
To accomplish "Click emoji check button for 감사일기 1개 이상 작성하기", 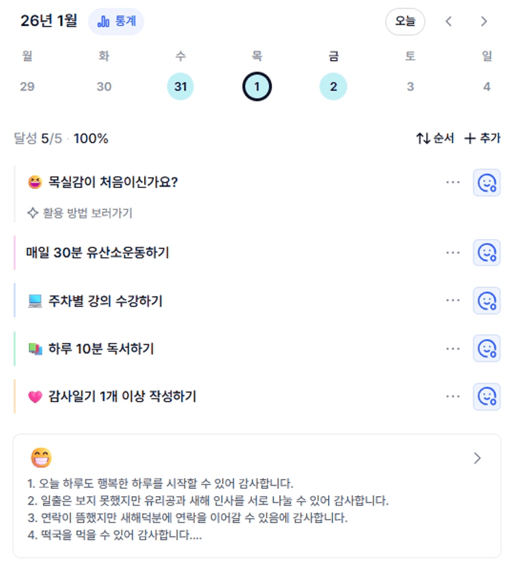I will [x=487, y=396].
